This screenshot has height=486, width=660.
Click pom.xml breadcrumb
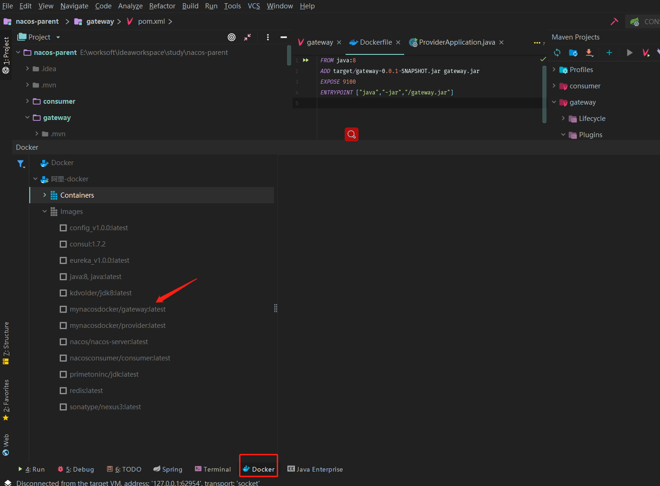[151, 21]
